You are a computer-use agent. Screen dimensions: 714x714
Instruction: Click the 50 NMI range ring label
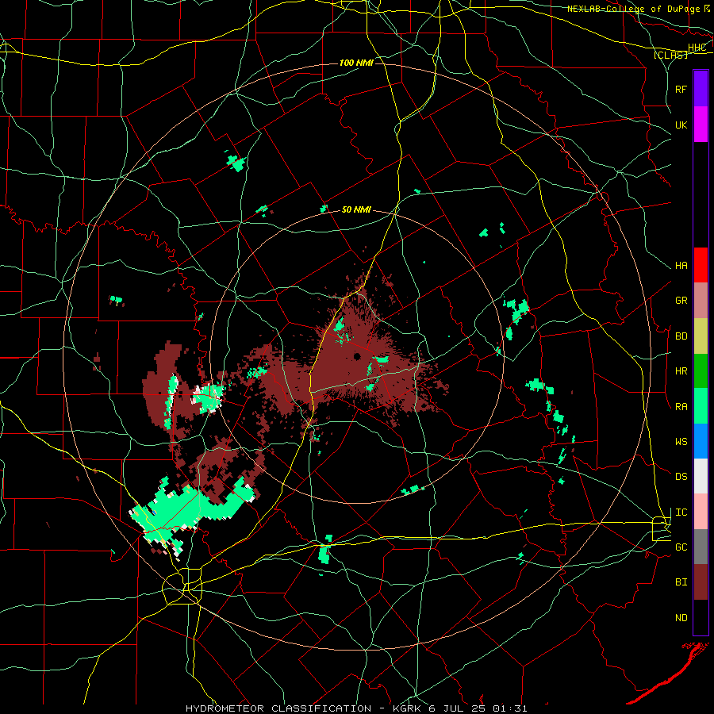click(356, 210)
